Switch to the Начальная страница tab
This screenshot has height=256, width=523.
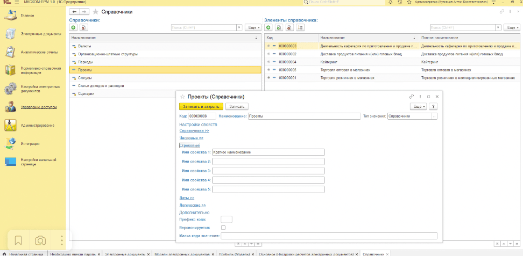click(24, 253)
